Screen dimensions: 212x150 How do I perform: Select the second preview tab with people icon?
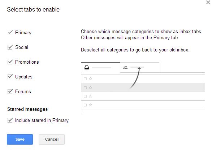pos(139,68)
